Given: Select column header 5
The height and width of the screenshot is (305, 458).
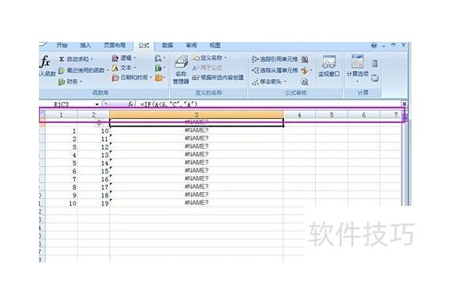Looking at the screenshot, I should [x=331, y=114].
